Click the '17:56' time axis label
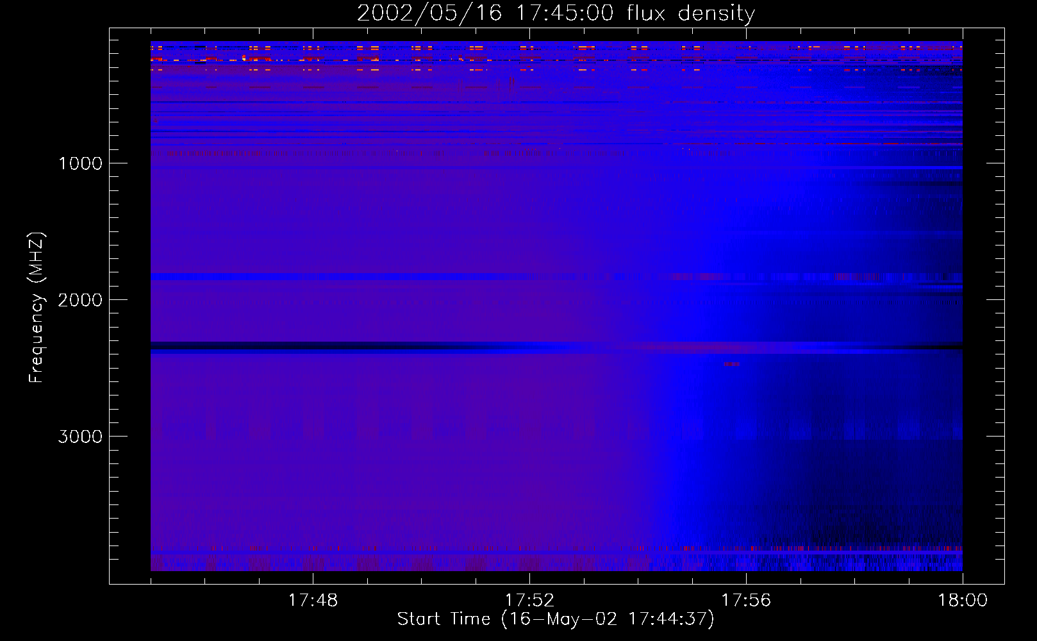 (x=746, y=601)
